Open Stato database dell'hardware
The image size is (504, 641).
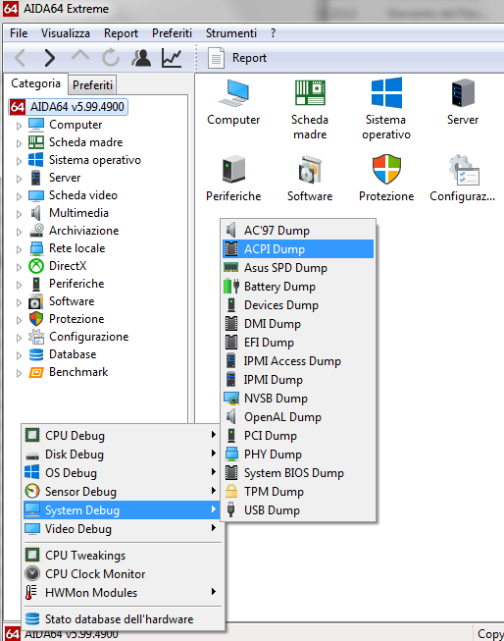pos(122,619)
